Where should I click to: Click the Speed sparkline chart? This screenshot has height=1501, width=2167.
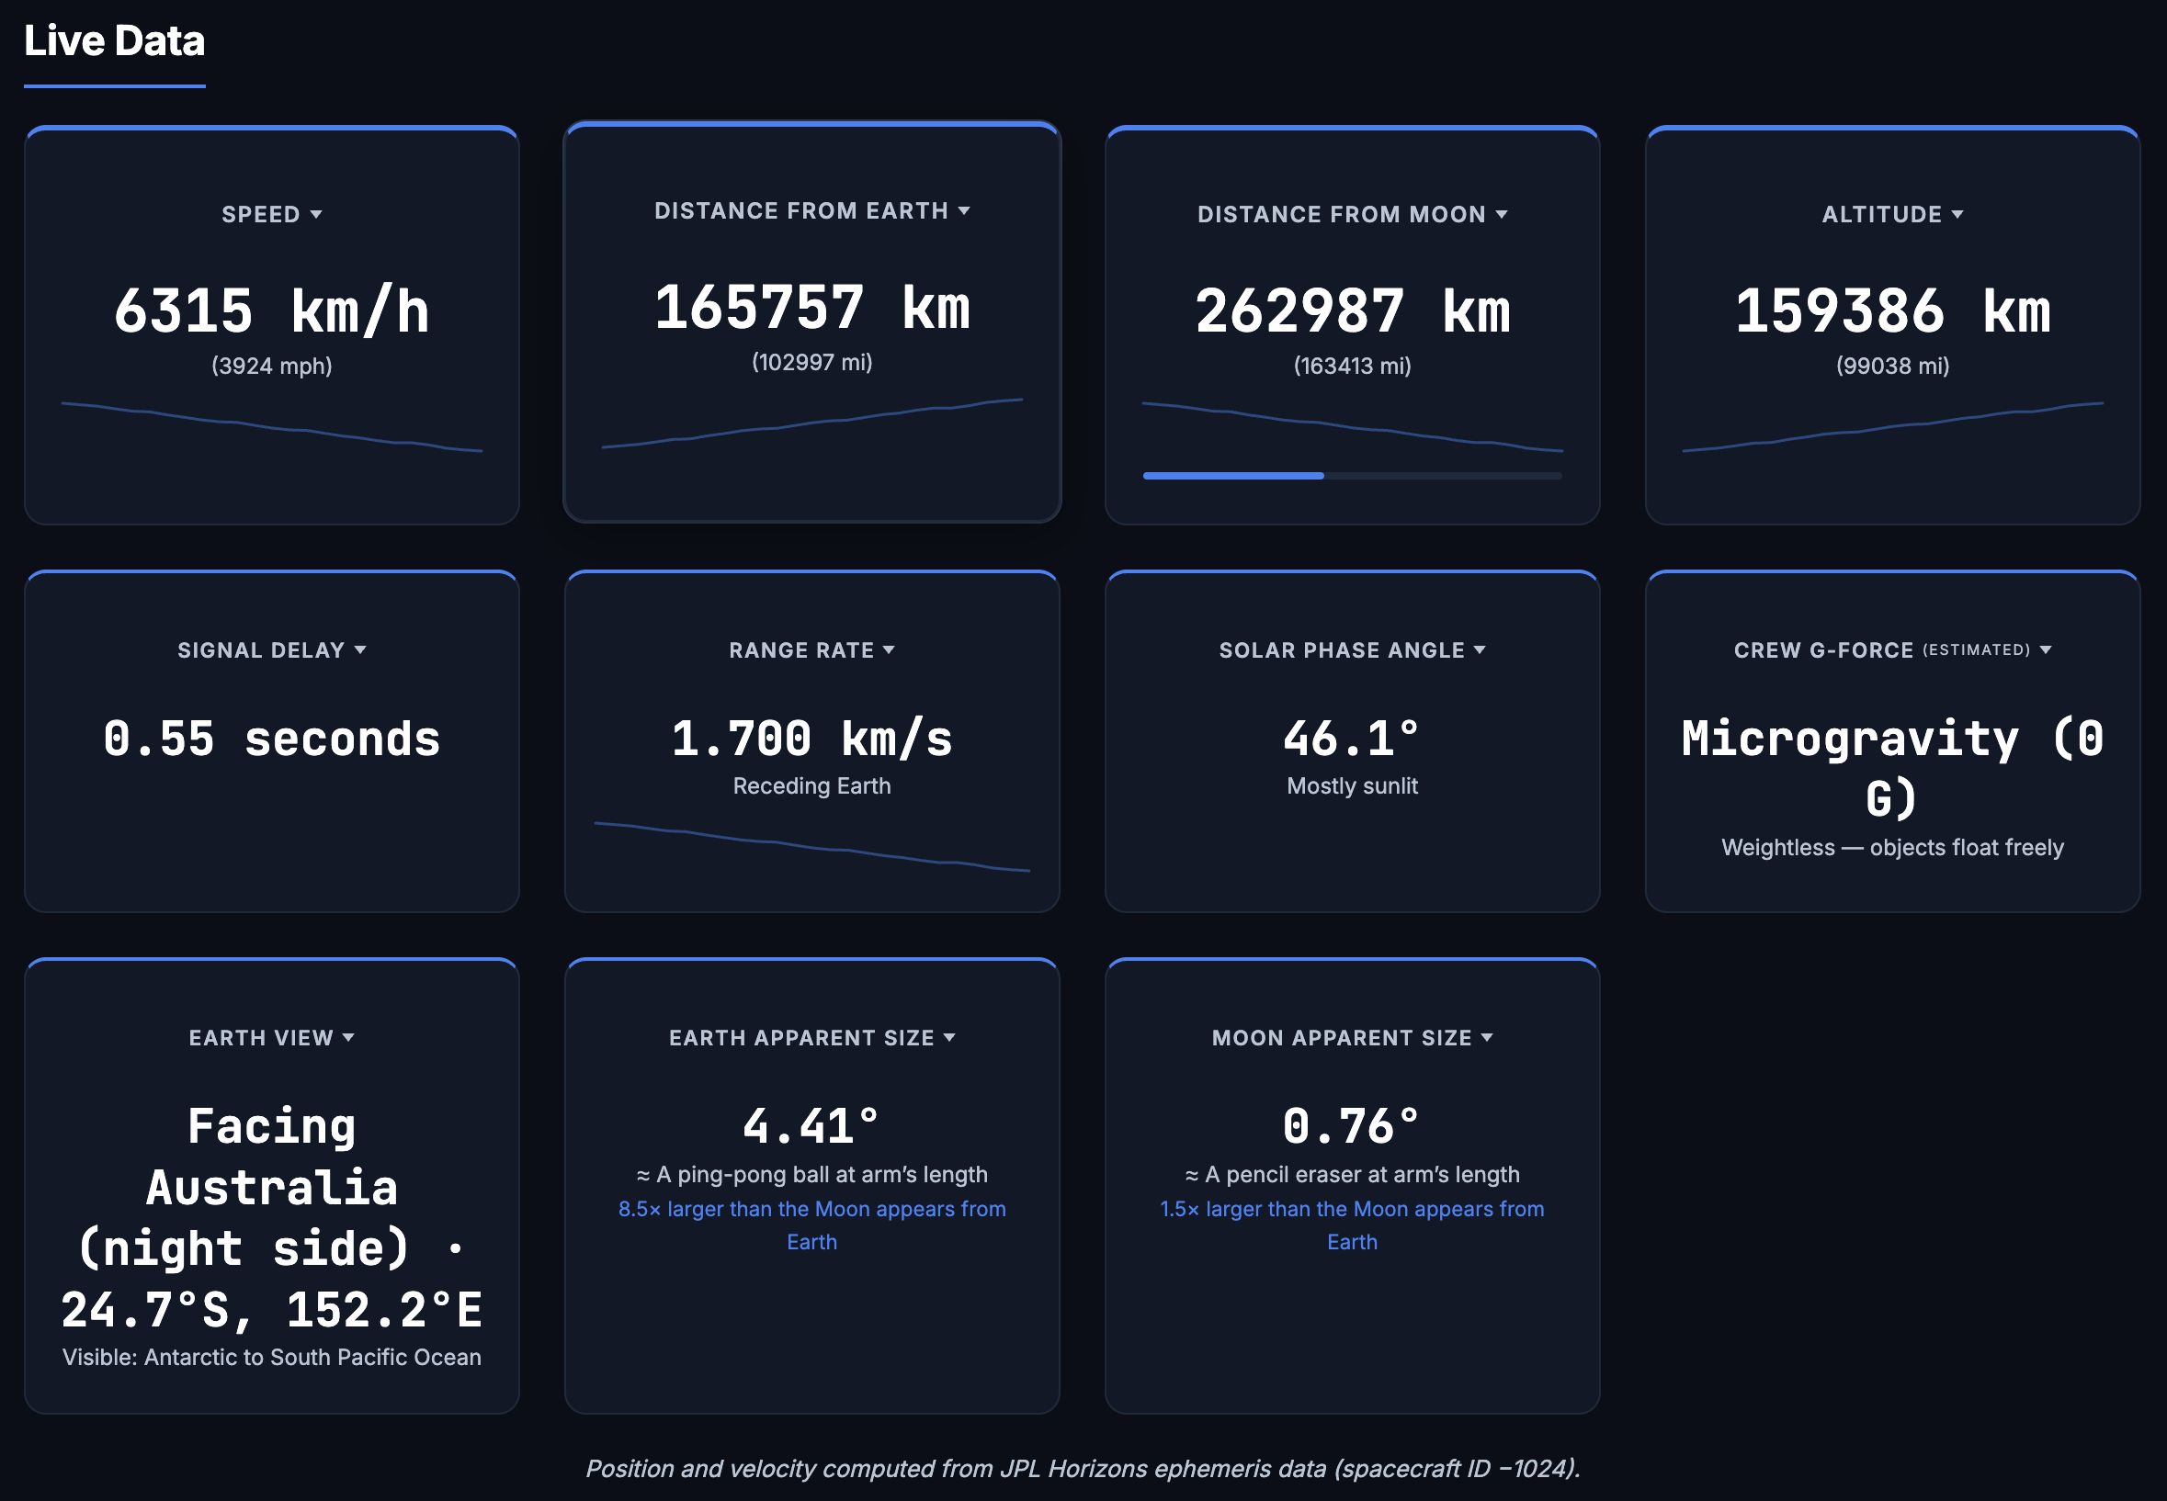click(272, 428)
